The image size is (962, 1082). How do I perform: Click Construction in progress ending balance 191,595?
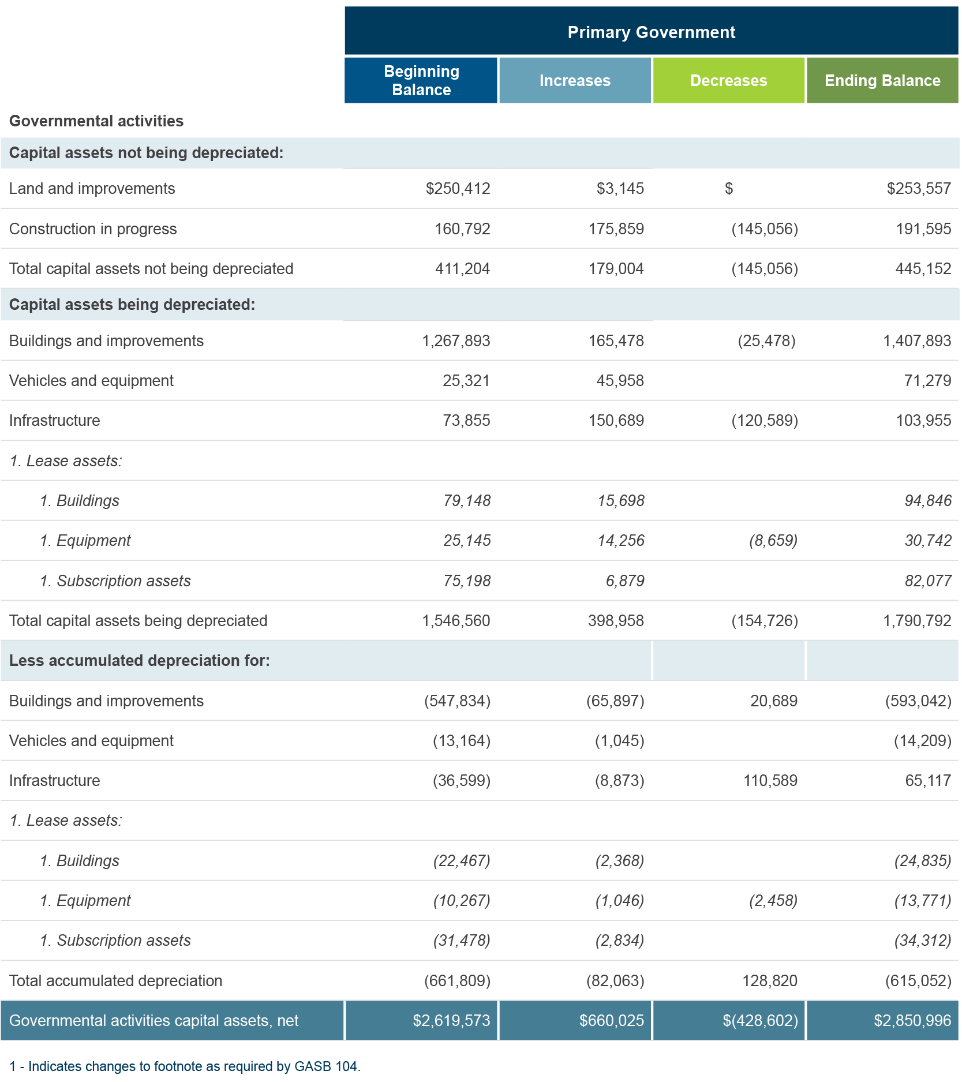(x=923, y=229)
